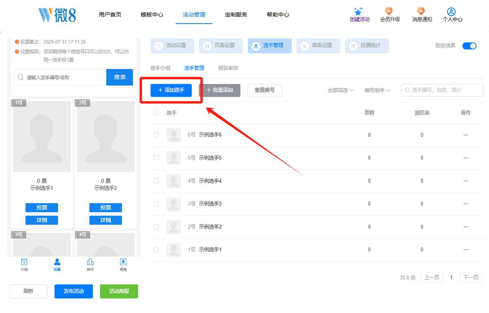Click avatar of 示例选手4 row

(174, 181)
